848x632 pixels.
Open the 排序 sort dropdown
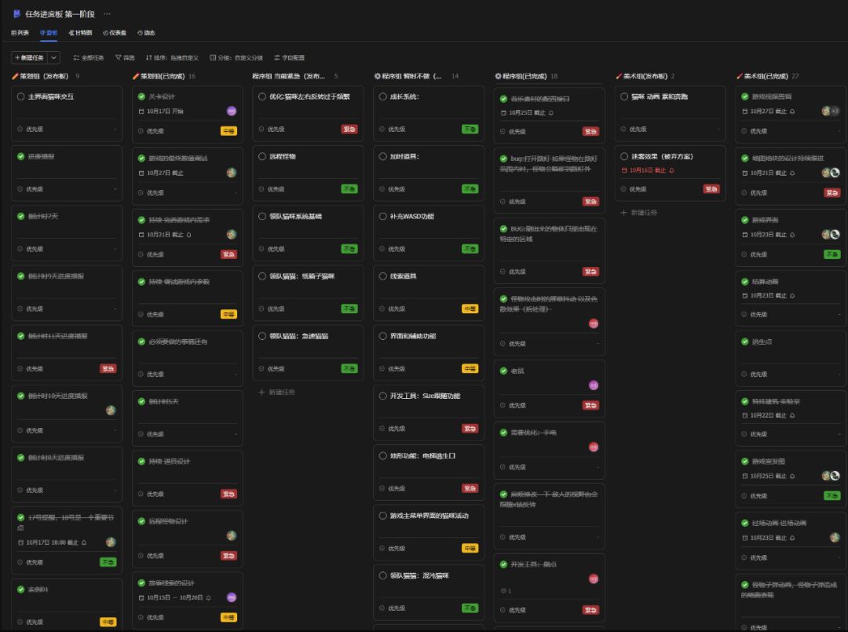coord(172,57)
